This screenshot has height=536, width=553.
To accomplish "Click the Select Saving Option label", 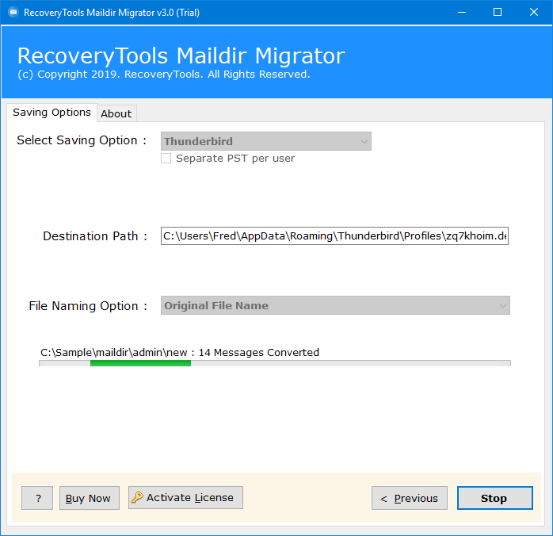I will (x=82, y=140).
